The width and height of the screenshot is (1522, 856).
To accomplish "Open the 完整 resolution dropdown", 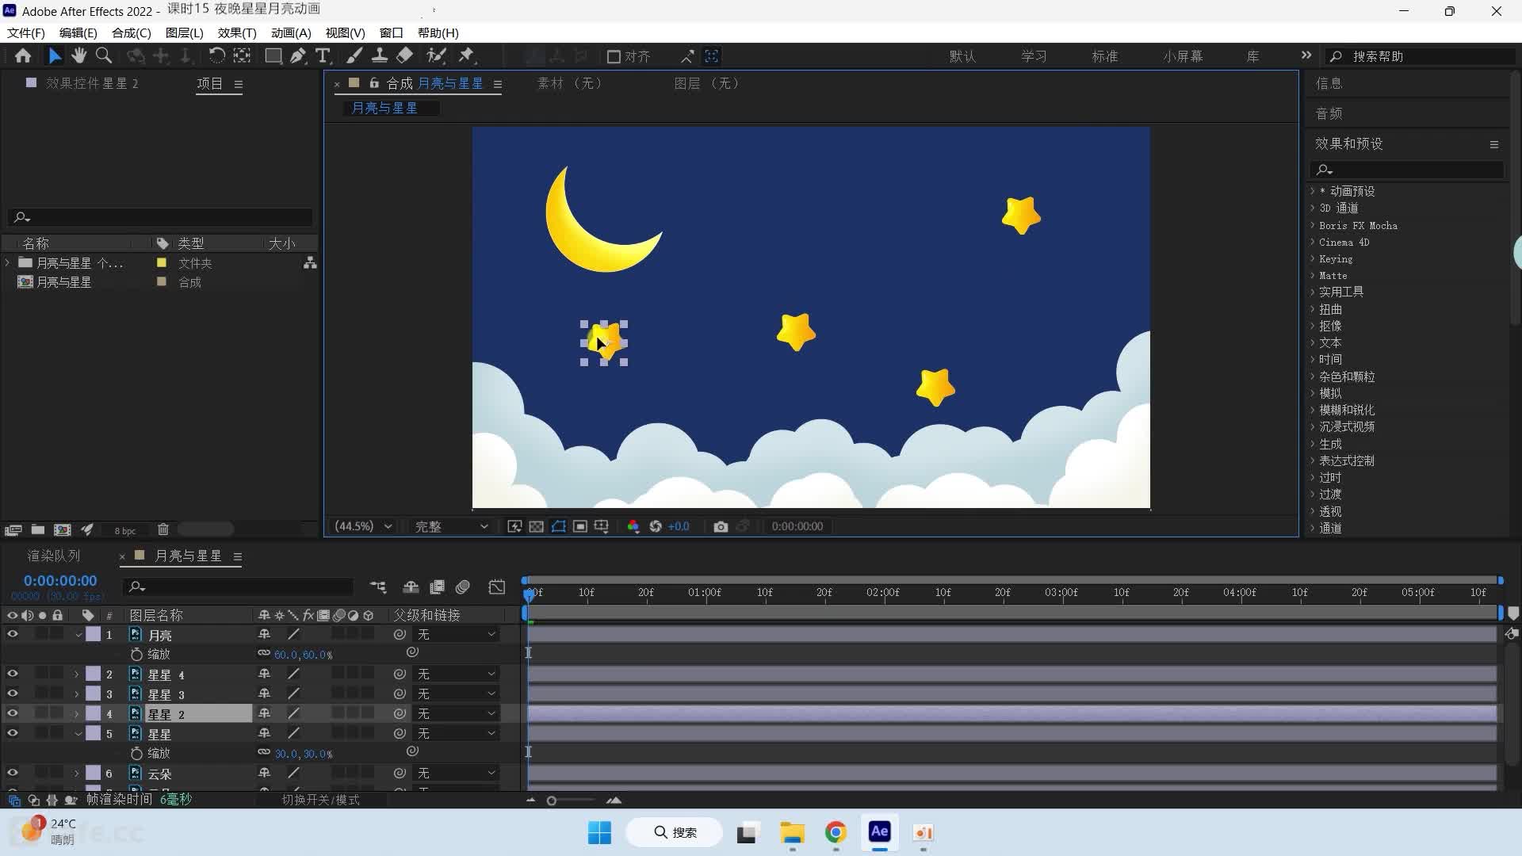I will pyautogui.click(x=450, y=526).
